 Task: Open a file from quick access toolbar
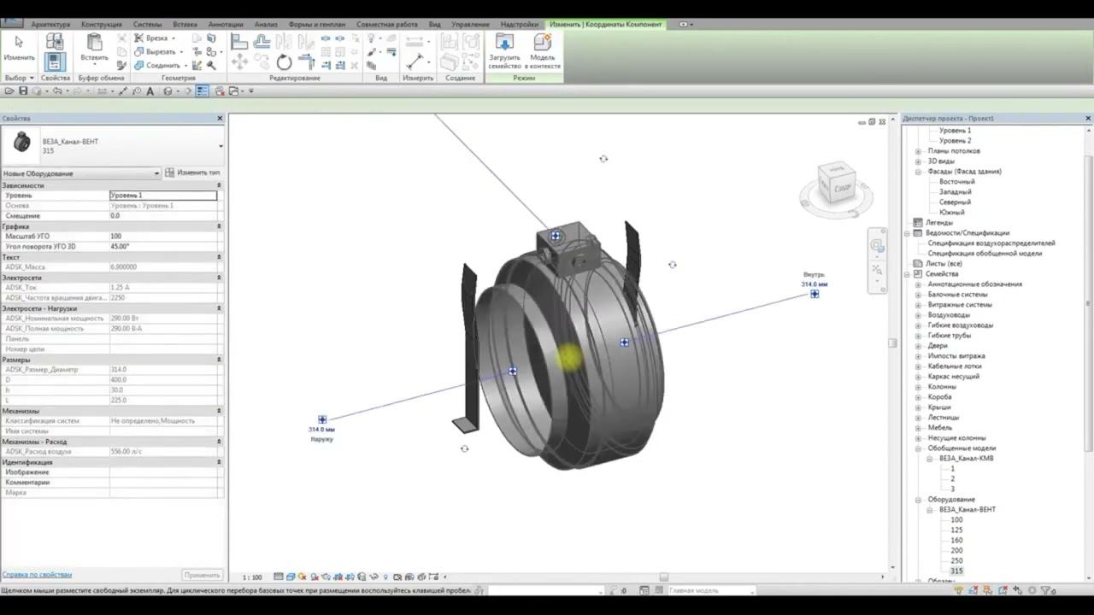point(9,91)
